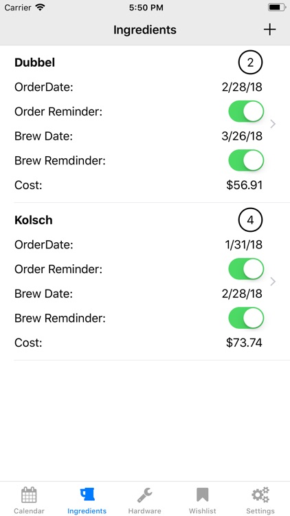
Task: Tap Kolsch order date 1/31/18
Action: pos(244,244)
